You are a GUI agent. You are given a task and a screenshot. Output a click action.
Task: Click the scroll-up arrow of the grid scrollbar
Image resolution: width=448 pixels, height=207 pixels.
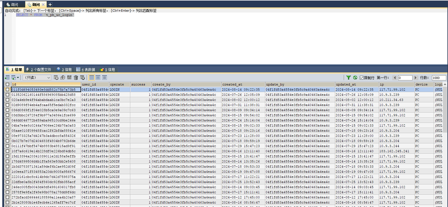pyautogui.click(x=445, y=85)
